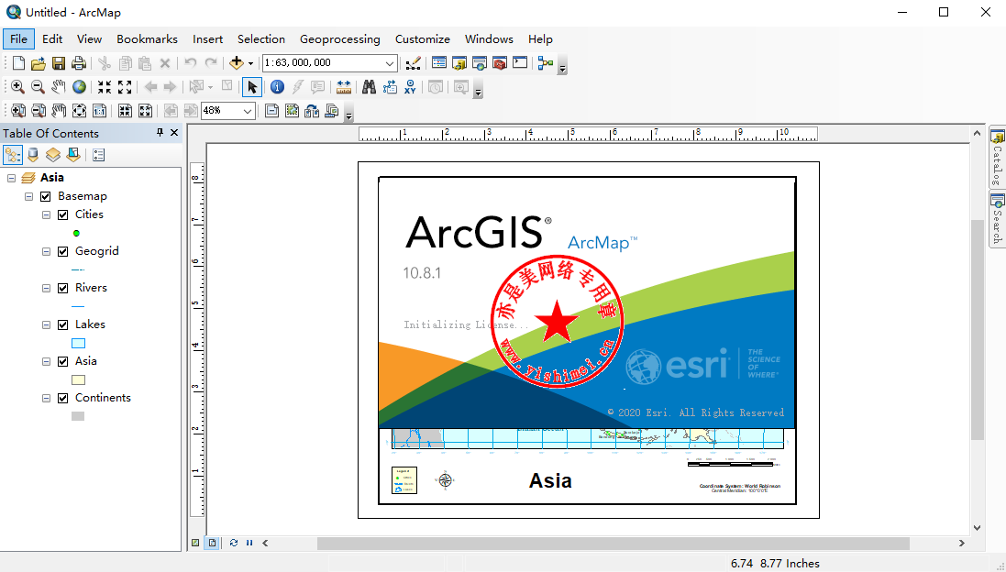Select the Pan hand tool

coord(59,87)
